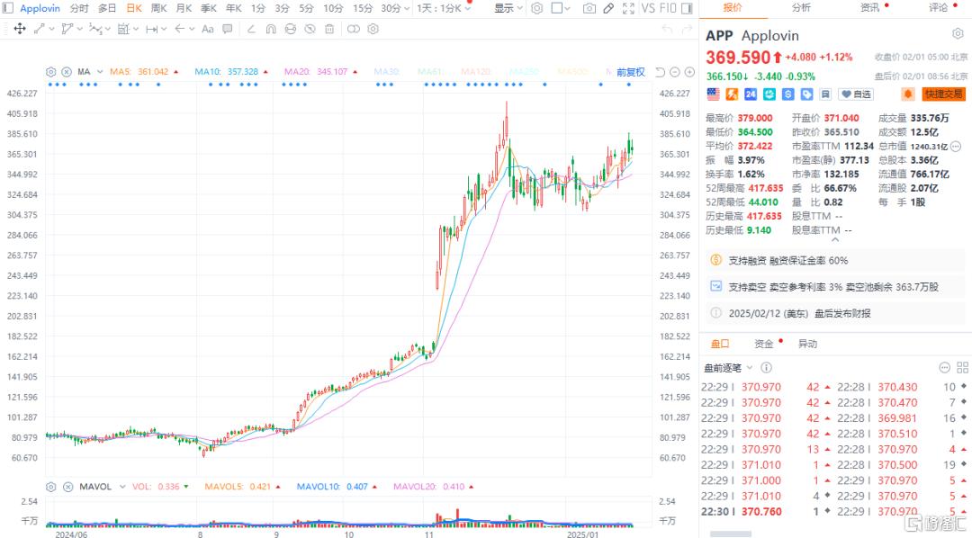Toggle 自选 watchlist heart button
The image size is (972, 538).
point(856,94)
